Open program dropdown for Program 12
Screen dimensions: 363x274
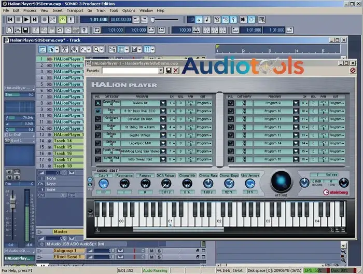296,127
